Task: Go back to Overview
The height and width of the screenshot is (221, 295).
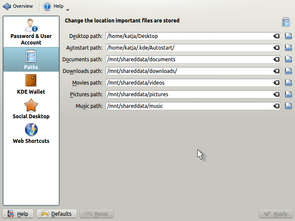Action: click(18, 6)
